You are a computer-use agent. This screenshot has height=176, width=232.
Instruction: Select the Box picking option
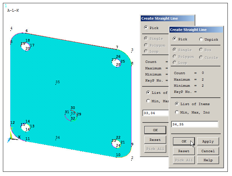point(201,50)
